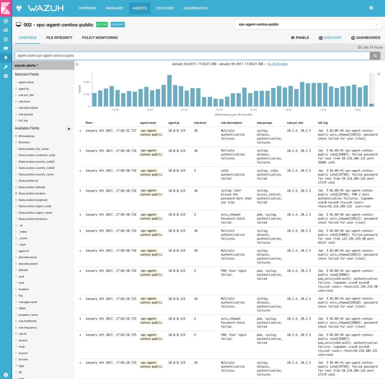385x379 pixels.
Task: Switch to the File Integrity tab
Action: (59, 38)
